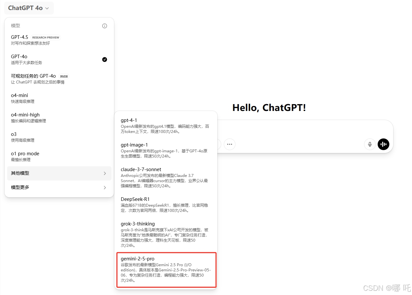Select o1 pro mode model
Viewport: 412px width, 295px height.
click(59, 156)
